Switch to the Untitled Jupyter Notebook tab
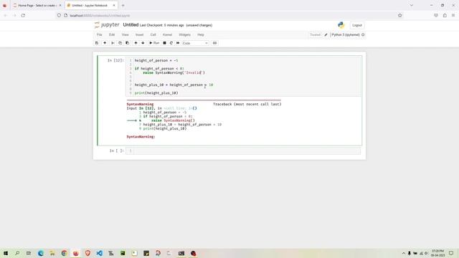459x258 pixels. tap(91, 5)
